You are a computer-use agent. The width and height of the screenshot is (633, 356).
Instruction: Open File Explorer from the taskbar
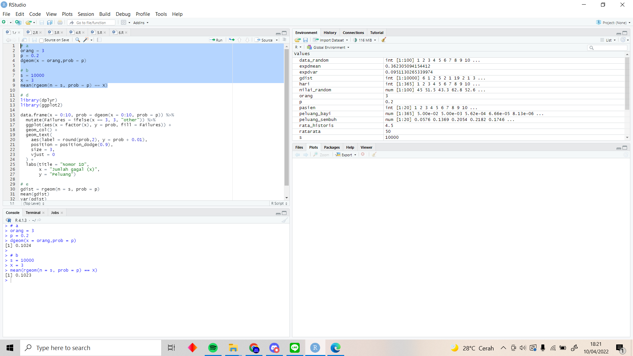(x=233, y=348)
